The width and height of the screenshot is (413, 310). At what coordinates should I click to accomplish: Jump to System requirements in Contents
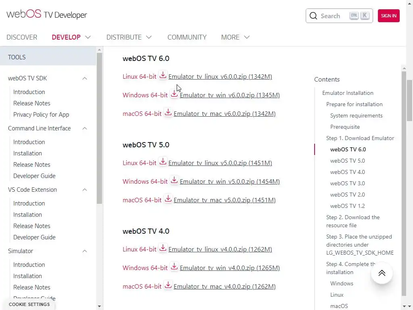tap(356, 116)
